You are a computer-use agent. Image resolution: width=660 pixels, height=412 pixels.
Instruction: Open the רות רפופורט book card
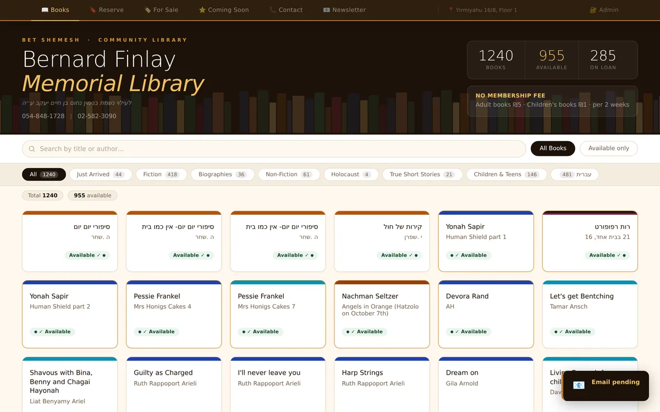pos(590,241)
